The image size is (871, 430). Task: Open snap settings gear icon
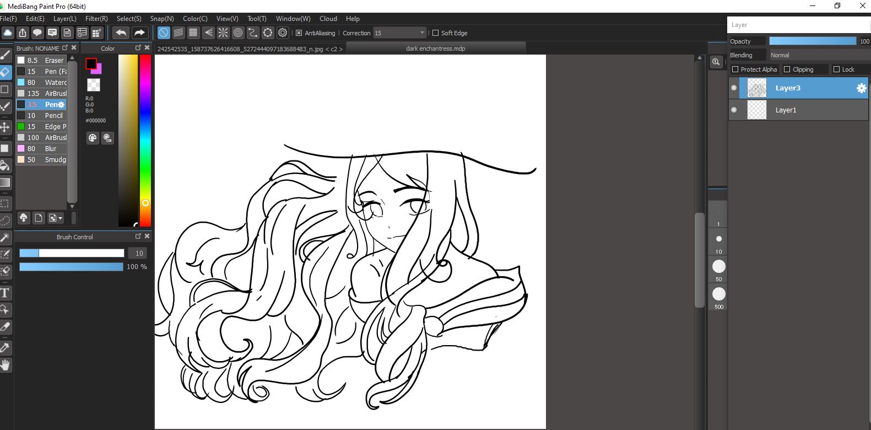(283, 33)
